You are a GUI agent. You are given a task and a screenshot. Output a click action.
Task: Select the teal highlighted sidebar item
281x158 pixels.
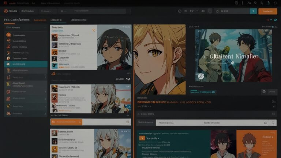(x=26, y=64)
